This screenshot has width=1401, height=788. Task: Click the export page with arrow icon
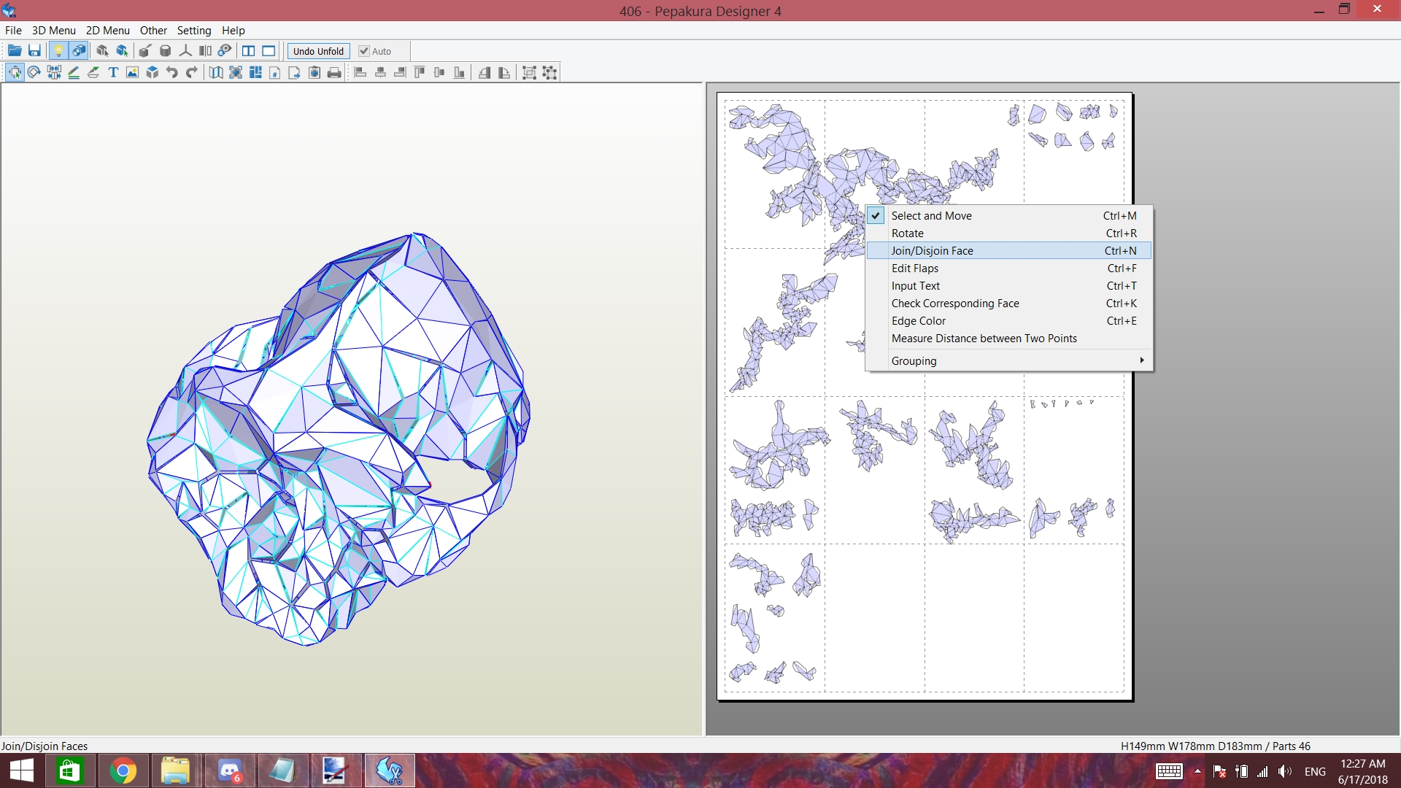coord(295,72)
